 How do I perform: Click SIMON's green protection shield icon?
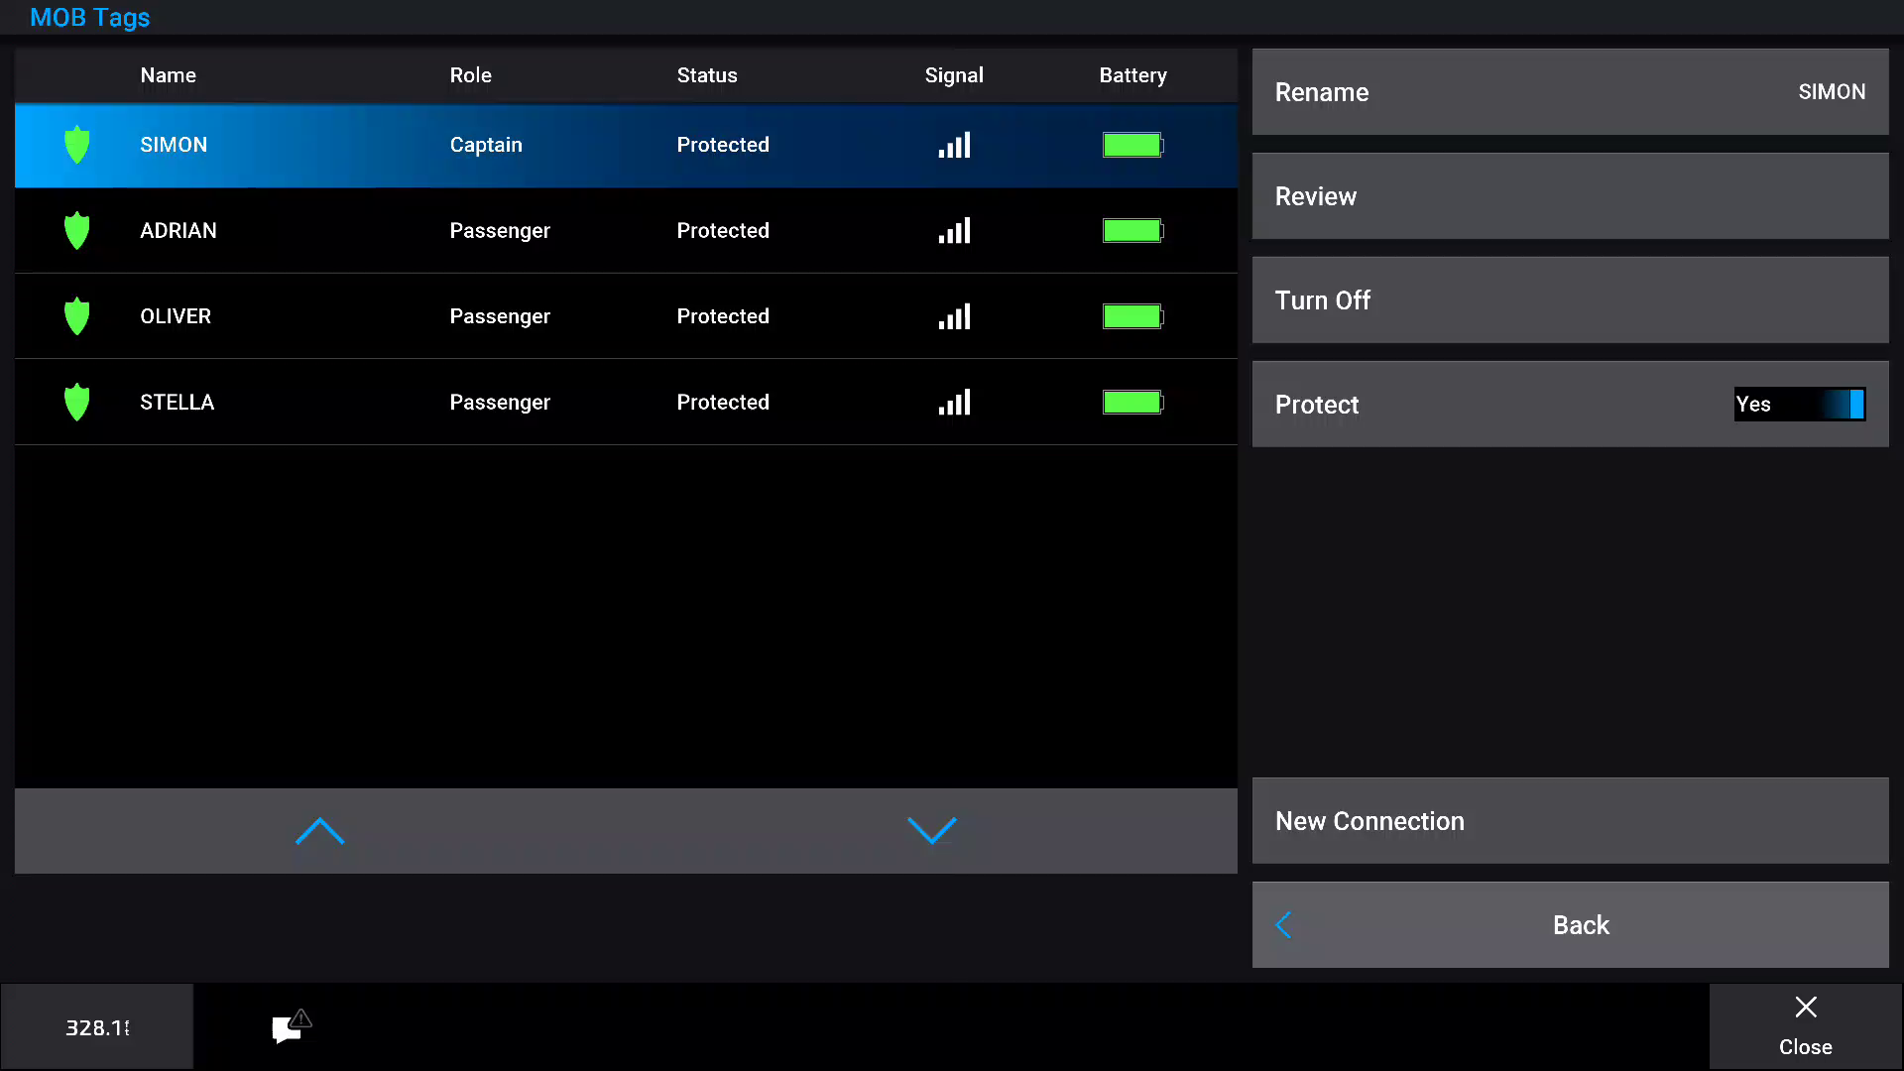pyautogui.click(x=76, y=145)
